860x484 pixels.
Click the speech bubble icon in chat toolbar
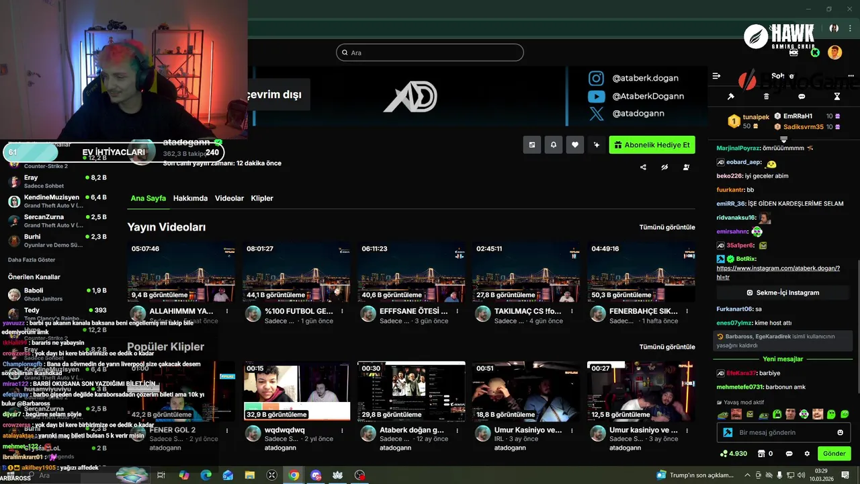[802, 96]
